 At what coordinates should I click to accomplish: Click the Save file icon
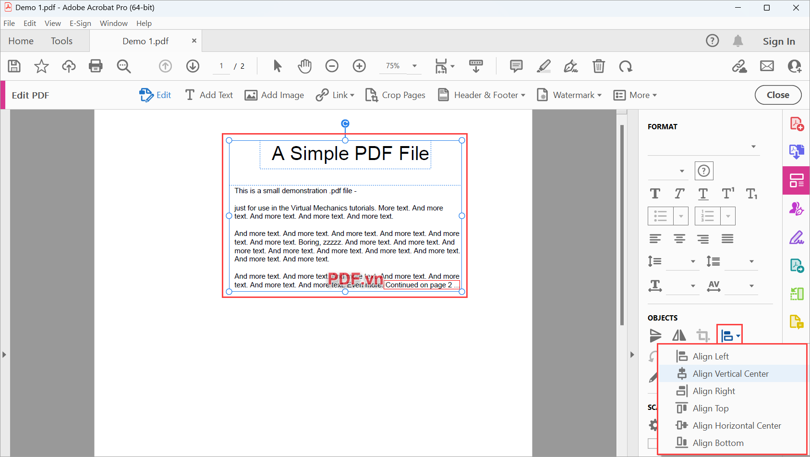click(14, 66)
